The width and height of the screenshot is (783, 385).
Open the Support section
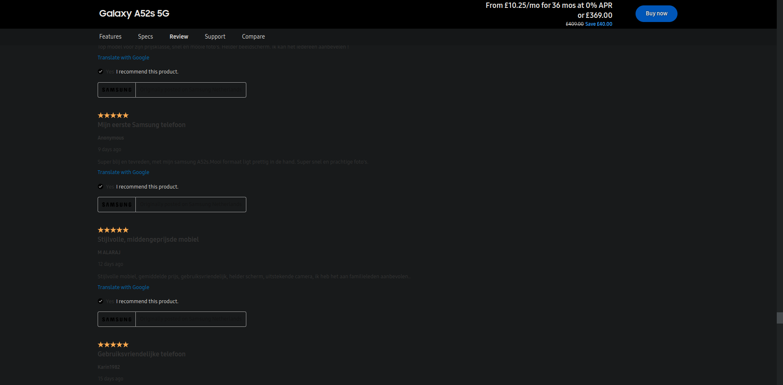pyautogui.click(x=215, y=37)
